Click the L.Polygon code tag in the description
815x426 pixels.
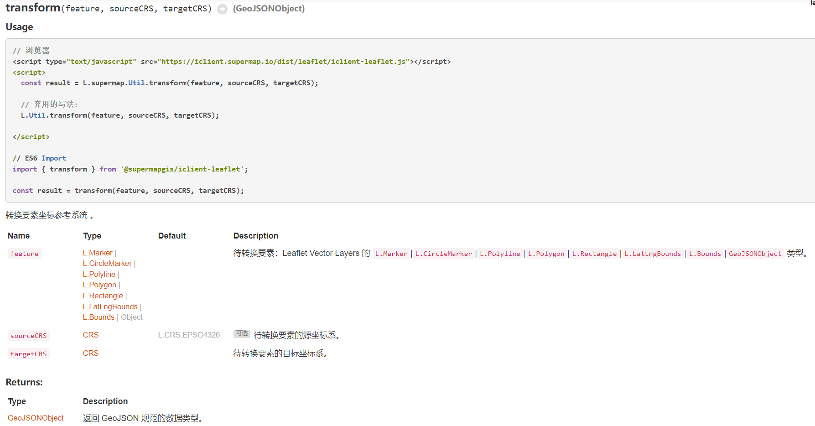click(546, 254)
